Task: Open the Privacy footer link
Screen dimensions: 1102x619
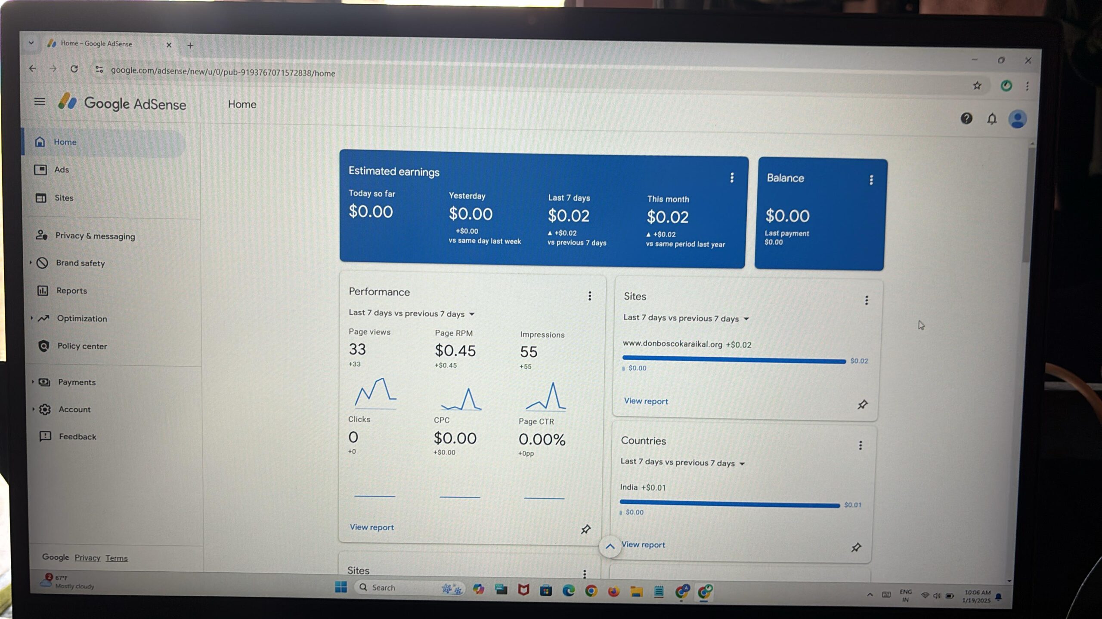Action: [x=87, y=558]
